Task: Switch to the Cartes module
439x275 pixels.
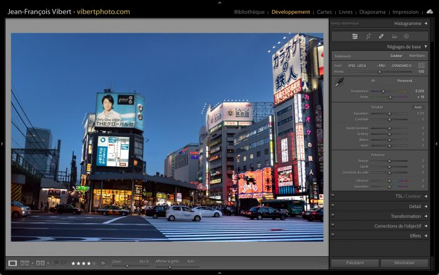Action: pos(324,12)
